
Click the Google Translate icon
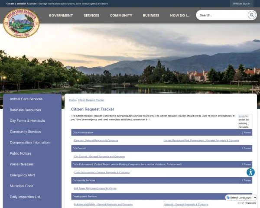pos(228,198)
